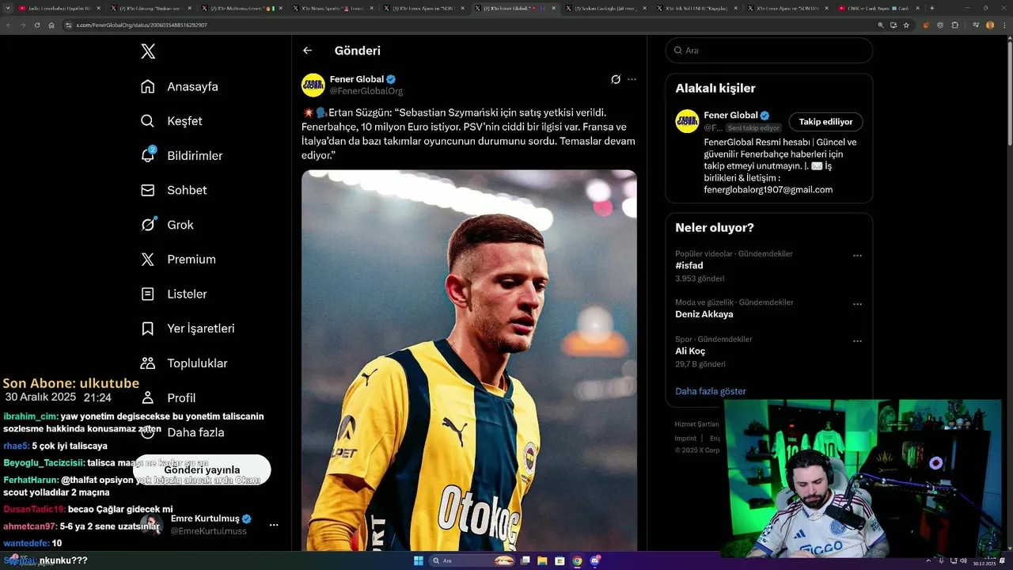
Task: Open the Szymański post image
Action: pyautogui.click(x=469, y=360)
